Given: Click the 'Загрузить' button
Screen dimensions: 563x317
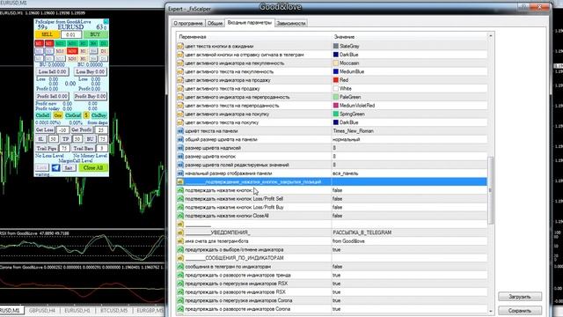Looking at the screenshot, I should 520,297.
